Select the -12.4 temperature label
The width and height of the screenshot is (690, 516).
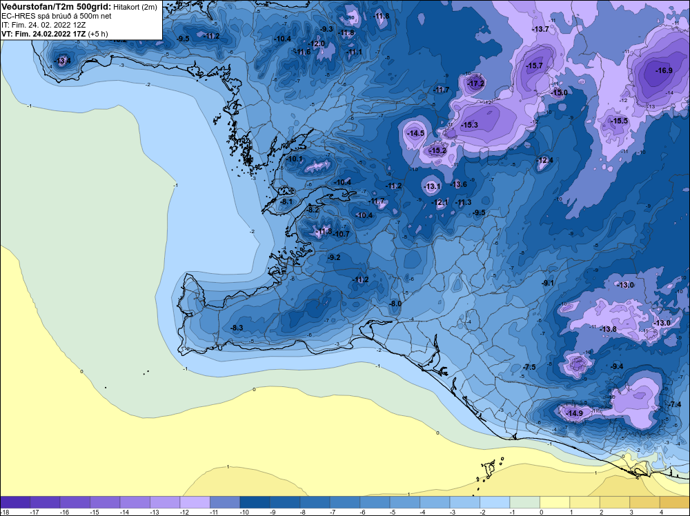pyautogui.click(x=545, y=160)
